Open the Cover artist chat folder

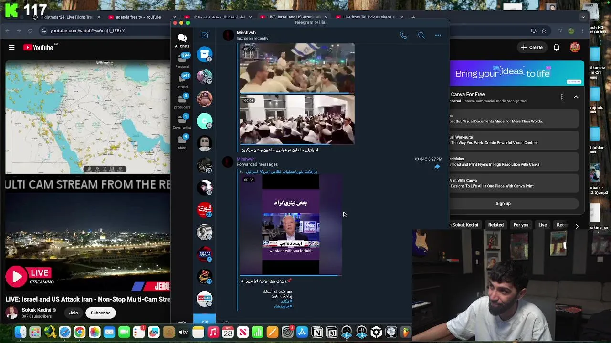(x=182, y=122)
